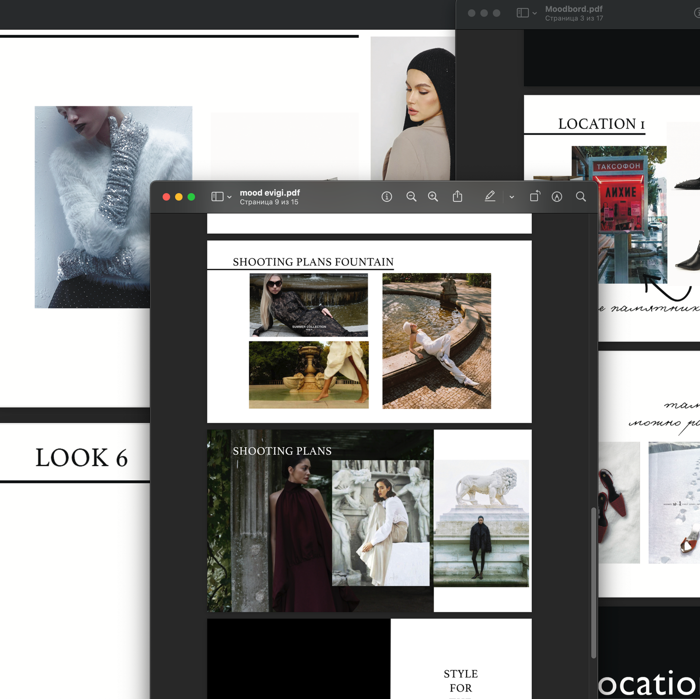Close mood evigi.pdf with red button
The image size is (700, 699).
[x=166, y=197]
